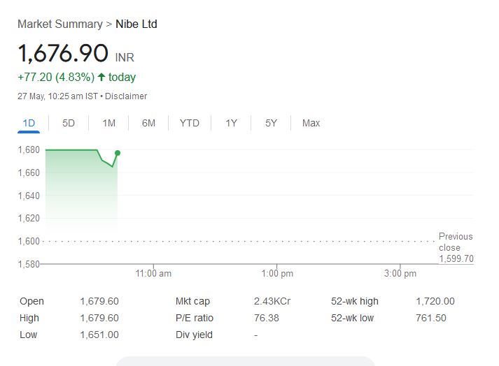Select the Max range tab

(x=311, y=123)
